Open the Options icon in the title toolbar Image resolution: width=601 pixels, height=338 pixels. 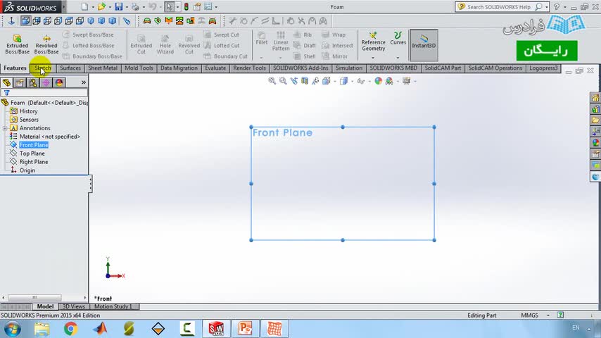point(208,7)
